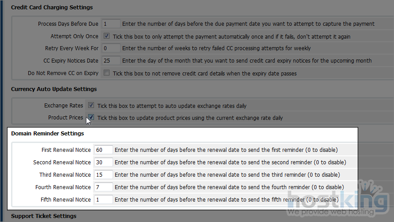394x222 pixels.
Task: Select the Third Renewal Notice input field
Action: pos(103,175)
